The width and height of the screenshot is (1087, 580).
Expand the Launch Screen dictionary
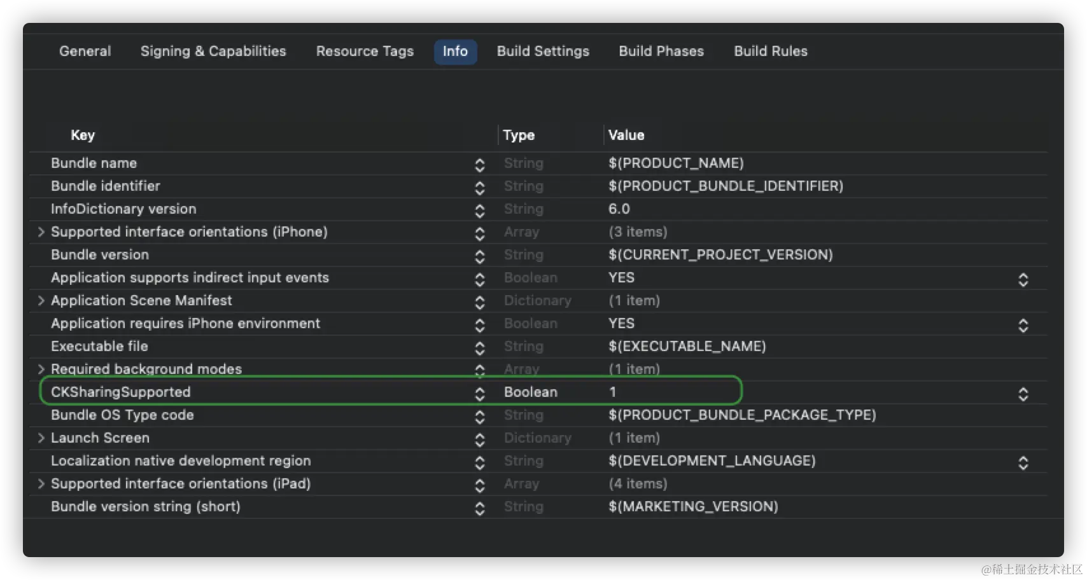click(x=41, y=438)
